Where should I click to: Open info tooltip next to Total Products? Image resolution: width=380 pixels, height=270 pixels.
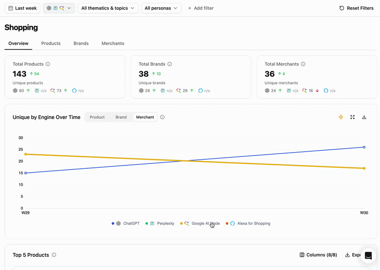[x=48, y=64]
